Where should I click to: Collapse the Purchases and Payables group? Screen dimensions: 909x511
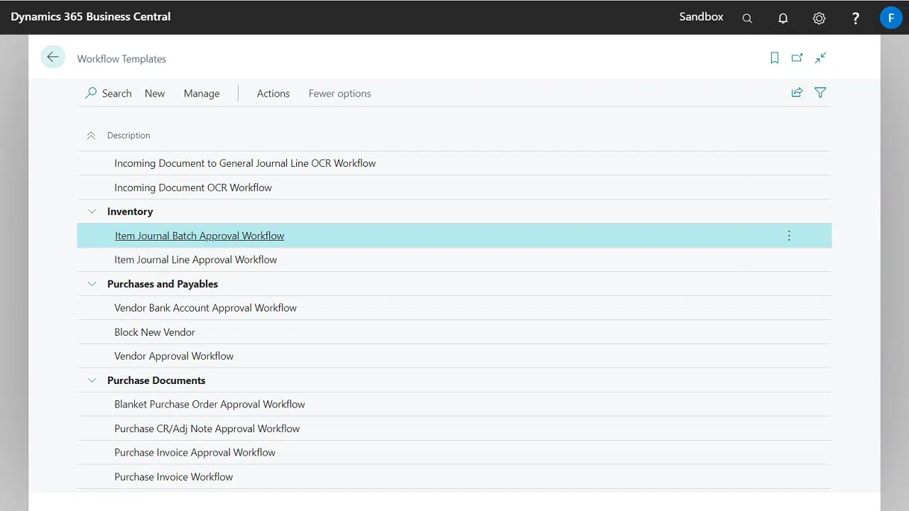tap(92, 284)
